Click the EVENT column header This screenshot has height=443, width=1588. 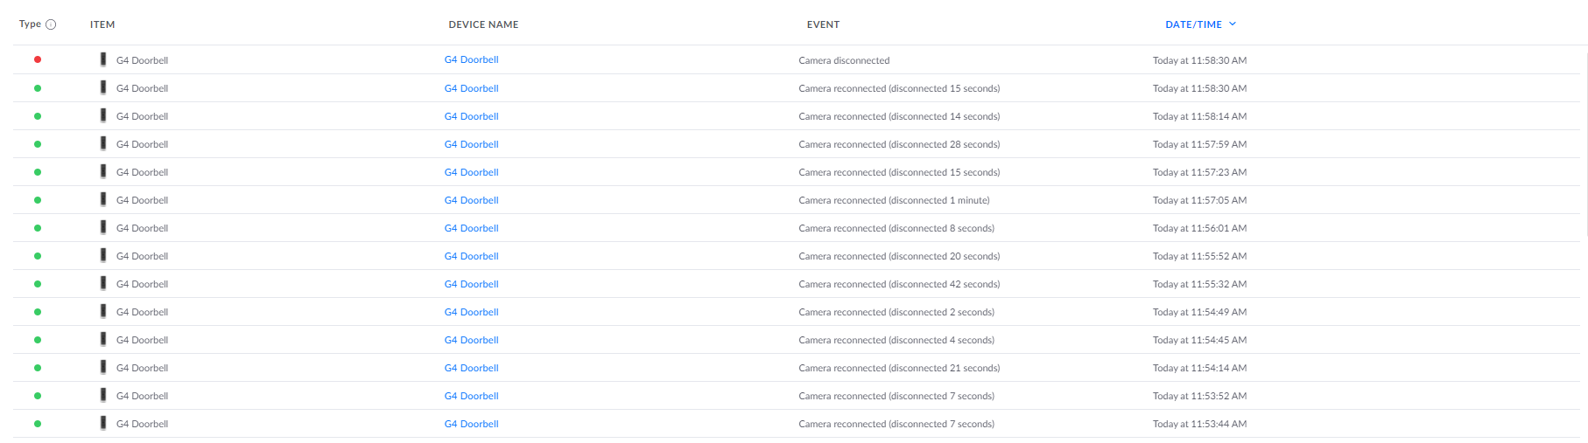(823, 24)
